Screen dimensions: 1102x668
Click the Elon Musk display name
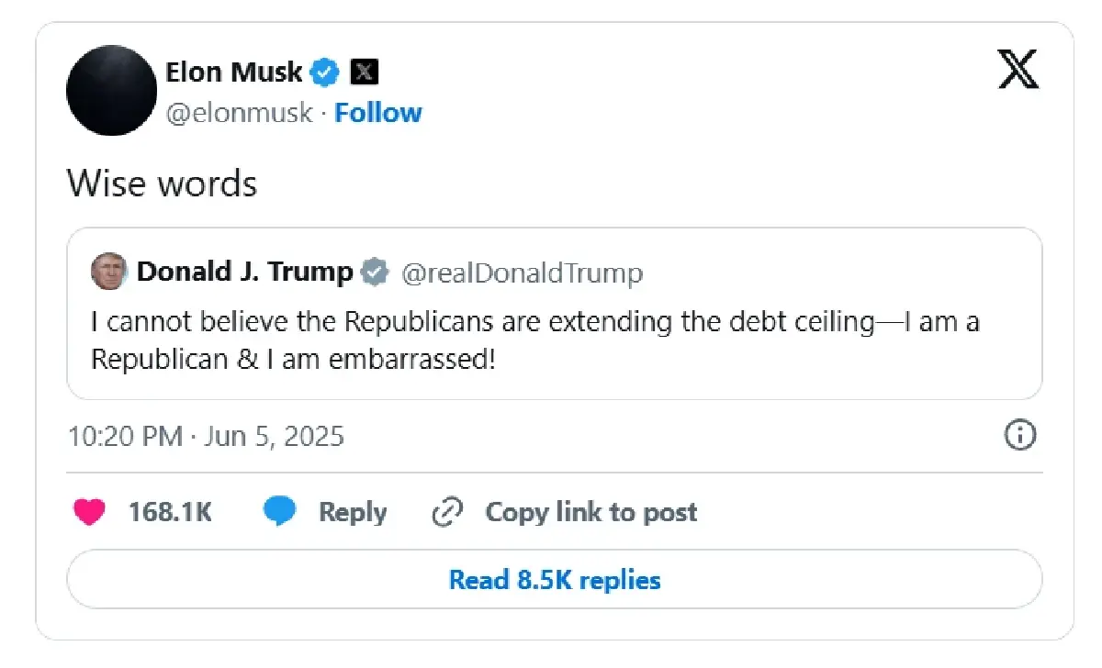pos(234,72)
